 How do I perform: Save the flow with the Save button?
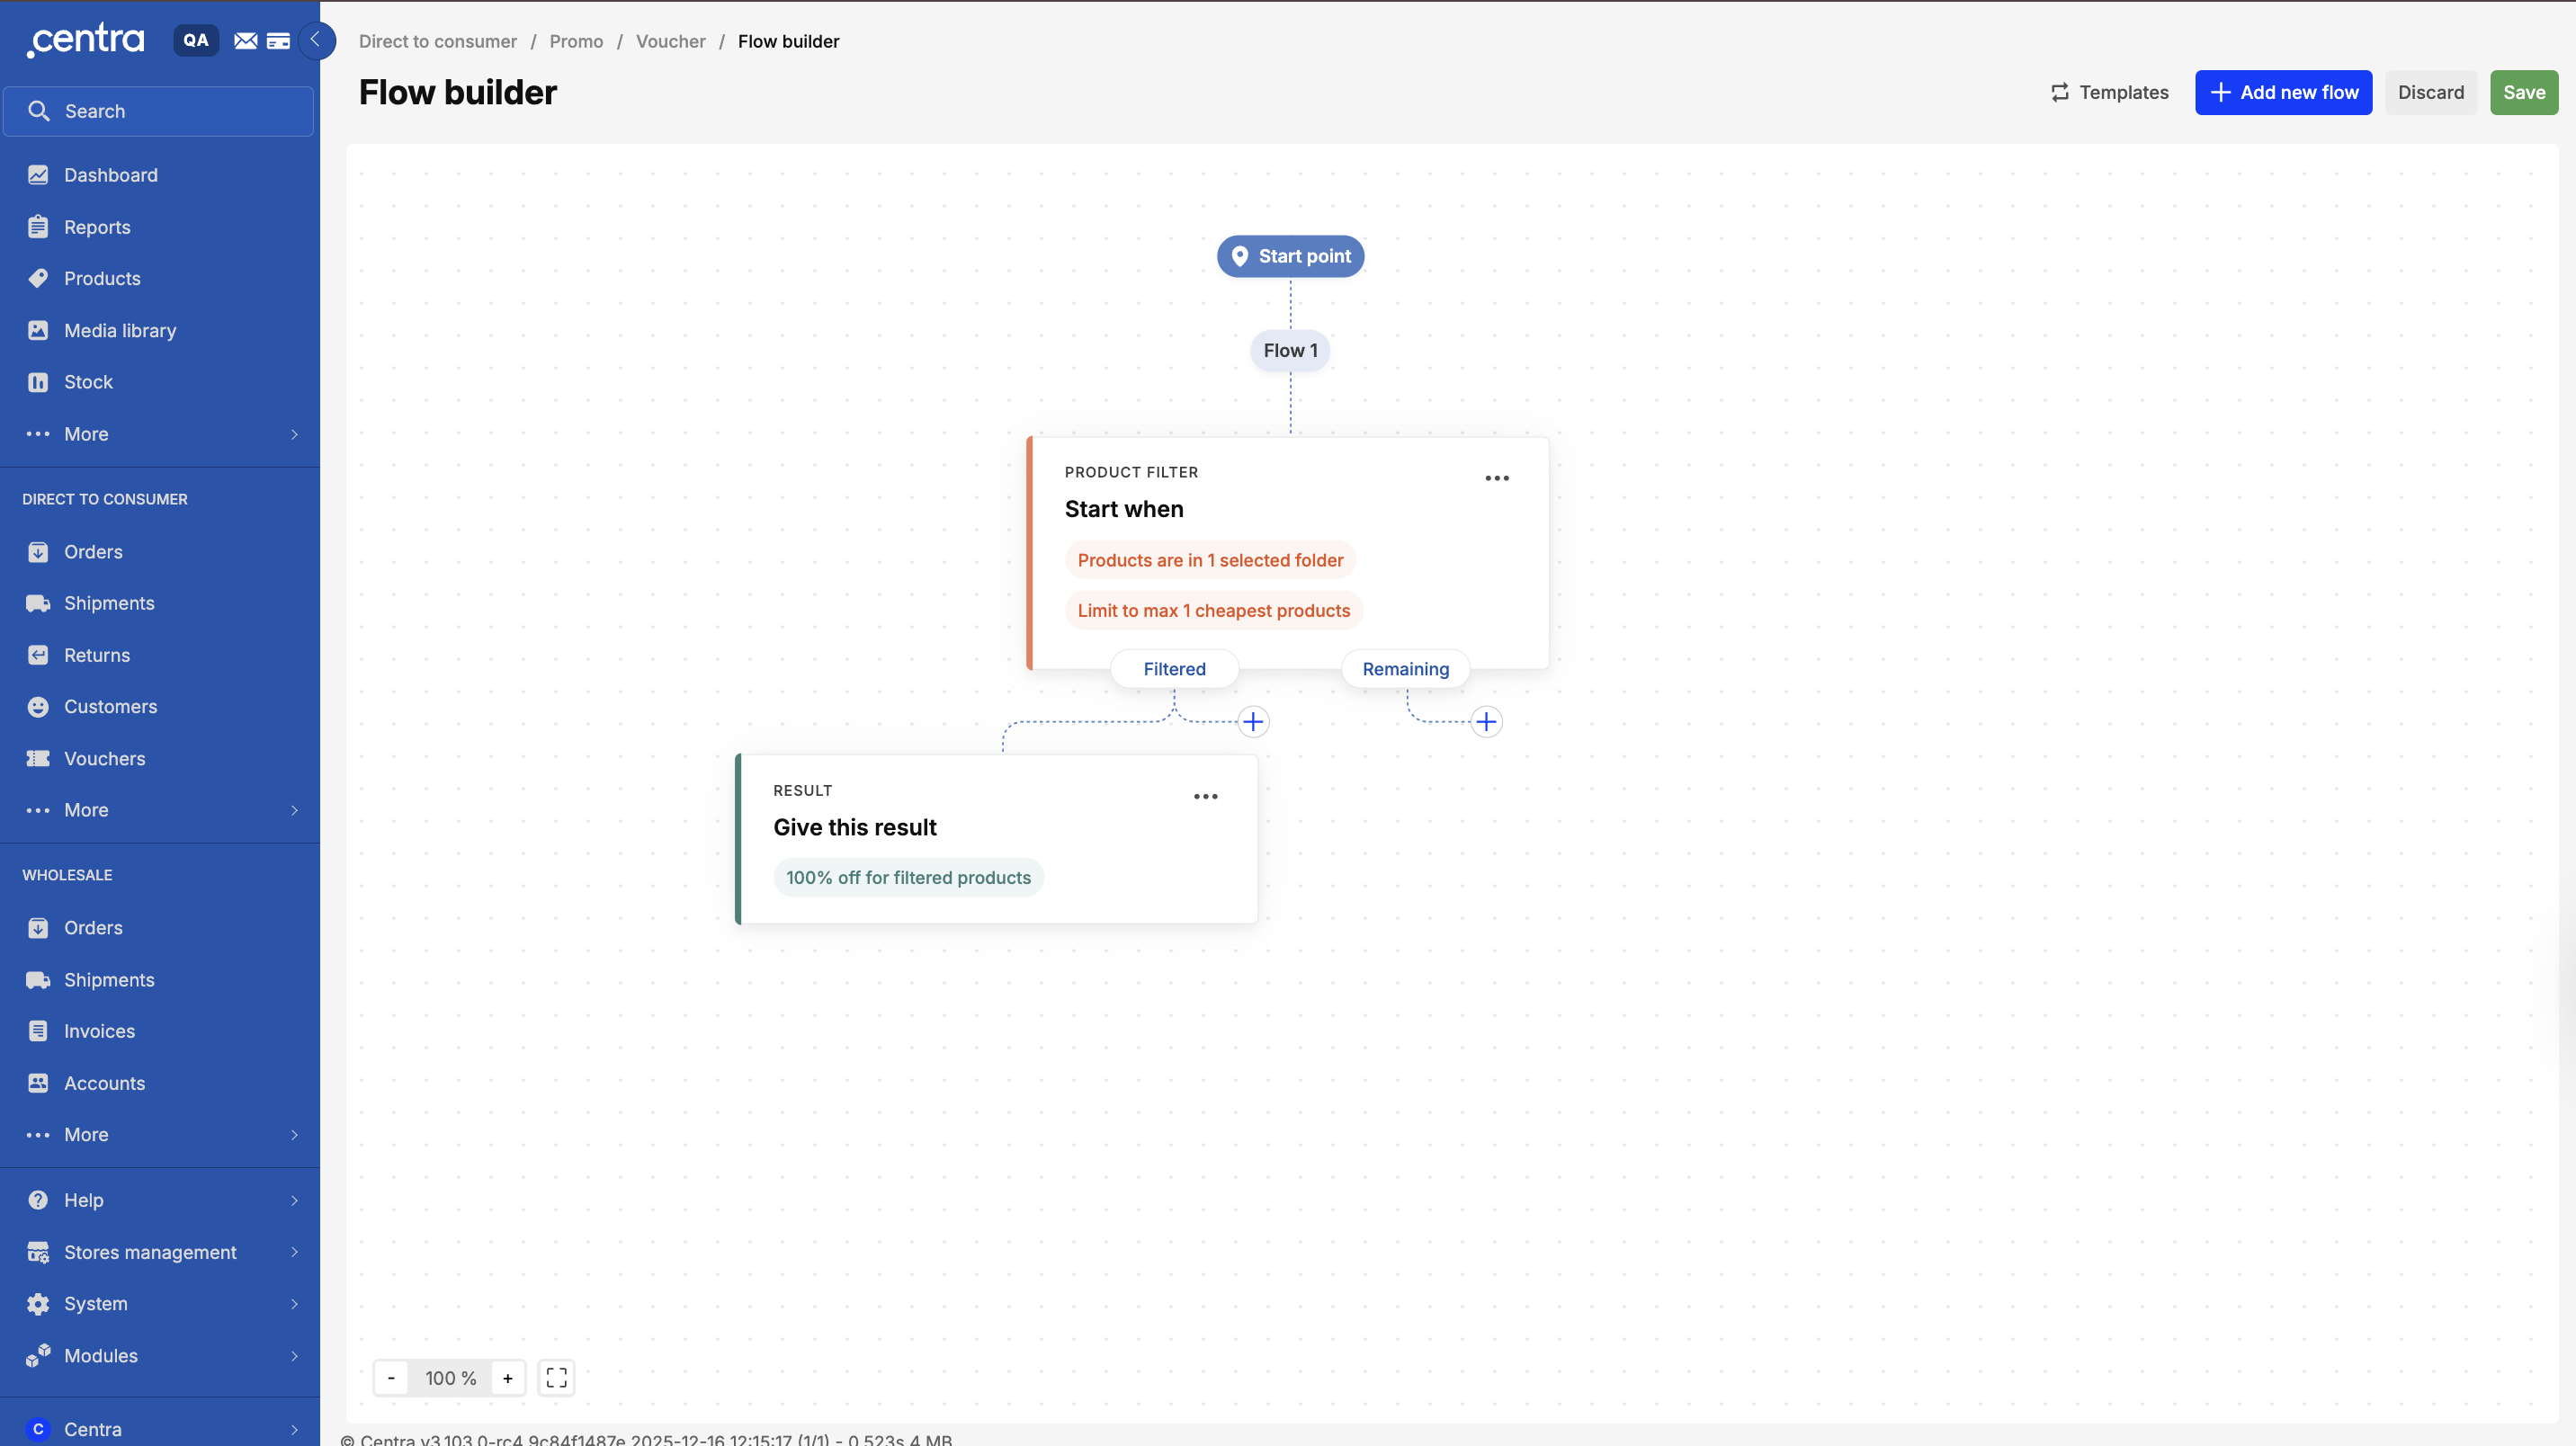(2523, 92)
